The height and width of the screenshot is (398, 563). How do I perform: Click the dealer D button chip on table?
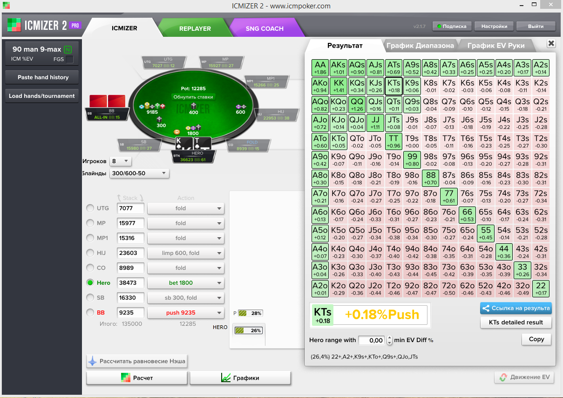(x=176, y=132)
